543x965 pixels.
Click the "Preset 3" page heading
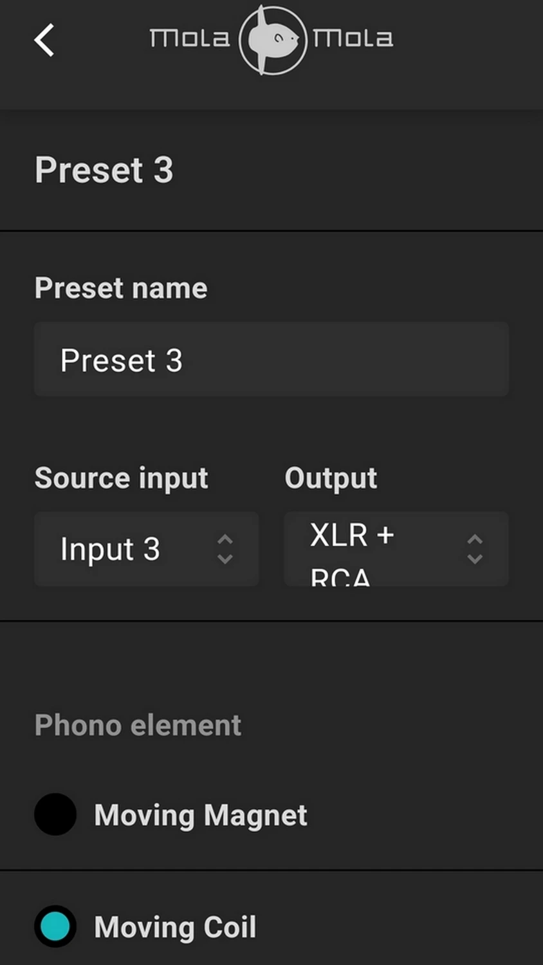coord(104,170)
